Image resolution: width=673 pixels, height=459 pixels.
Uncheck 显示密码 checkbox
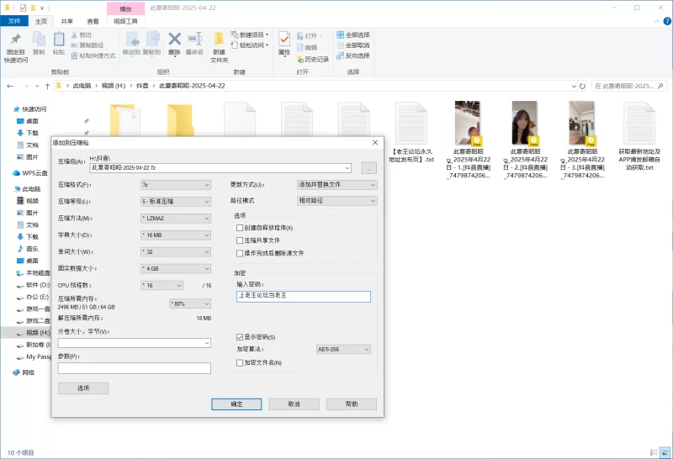click(x=240, y=337)
